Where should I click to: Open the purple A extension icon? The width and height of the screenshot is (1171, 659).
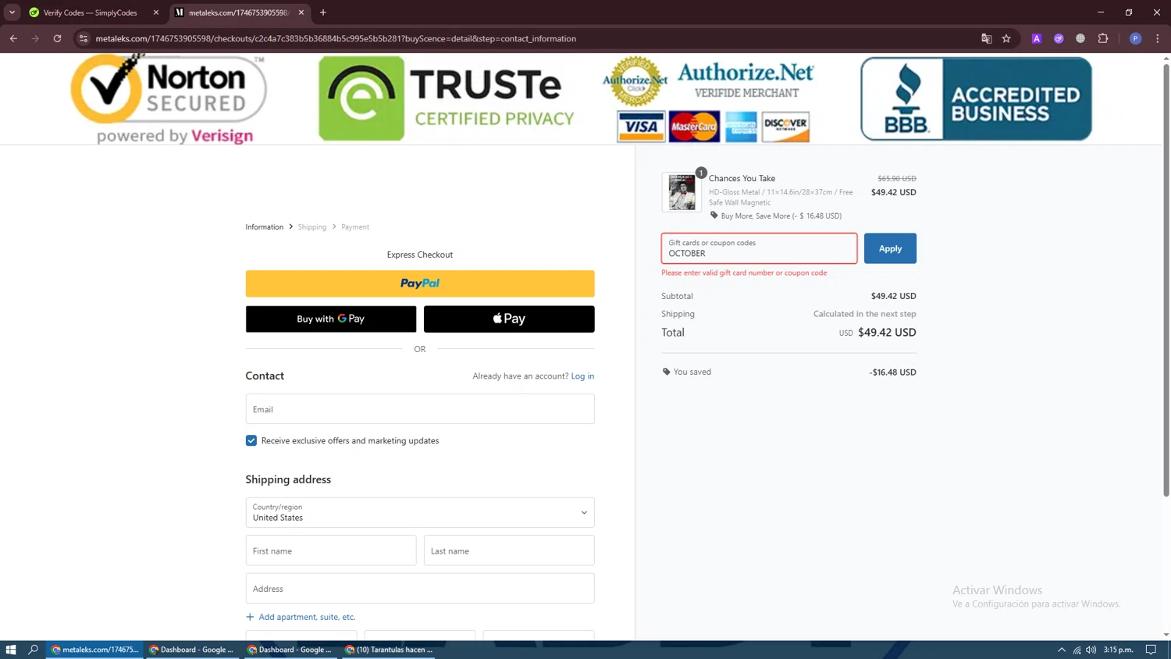pos(1036,38)
